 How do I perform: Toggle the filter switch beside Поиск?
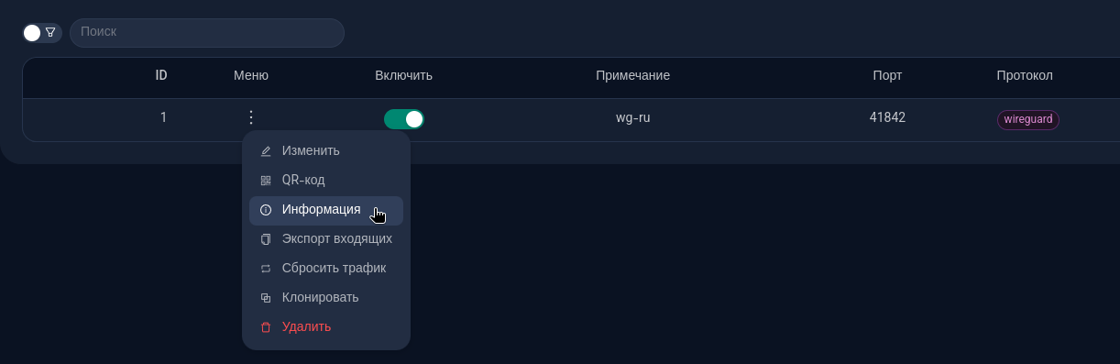pos(42,33)
